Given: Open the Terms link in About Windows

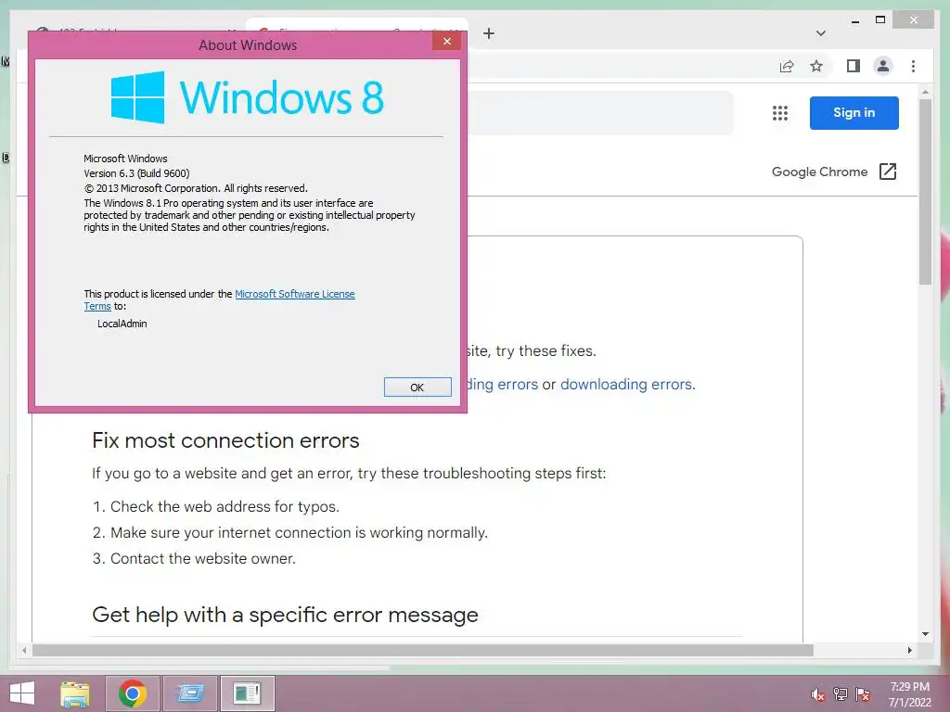Looking at the screenshot, I should click(96, 306).
